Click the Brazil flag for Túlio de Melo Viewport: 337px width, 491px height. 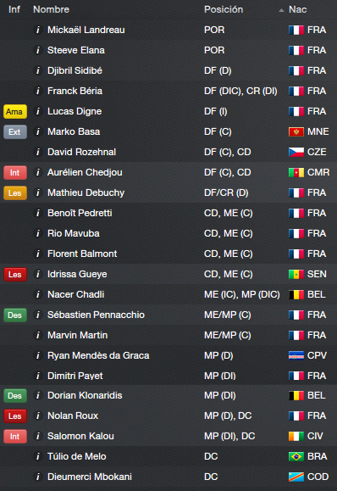coord(296,456)
